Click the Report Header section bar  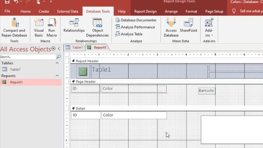point(166,61)
